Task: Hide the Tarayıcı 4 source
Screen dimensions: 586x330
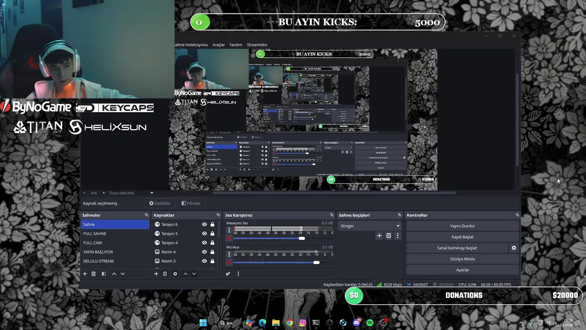Action: coord(204,243)
